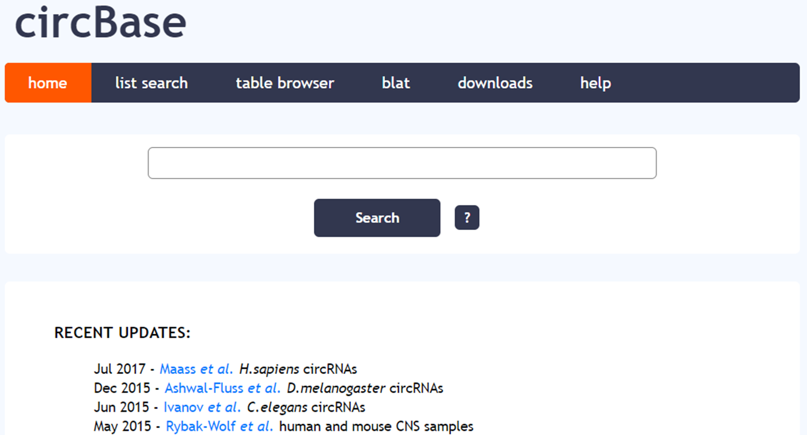Open the Maass et al. link

[196, 369]
